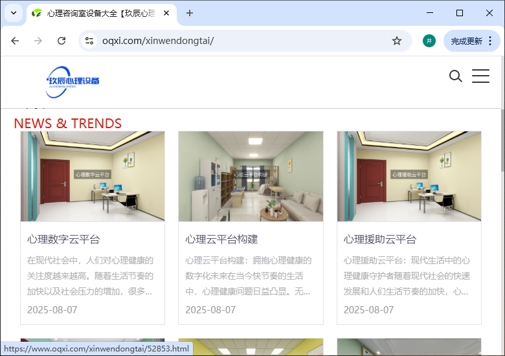Image resolution: width=505 pixels, height=356 pixels.
Task: Click the date under 心理云平台构建
Action: coord(210,309)
